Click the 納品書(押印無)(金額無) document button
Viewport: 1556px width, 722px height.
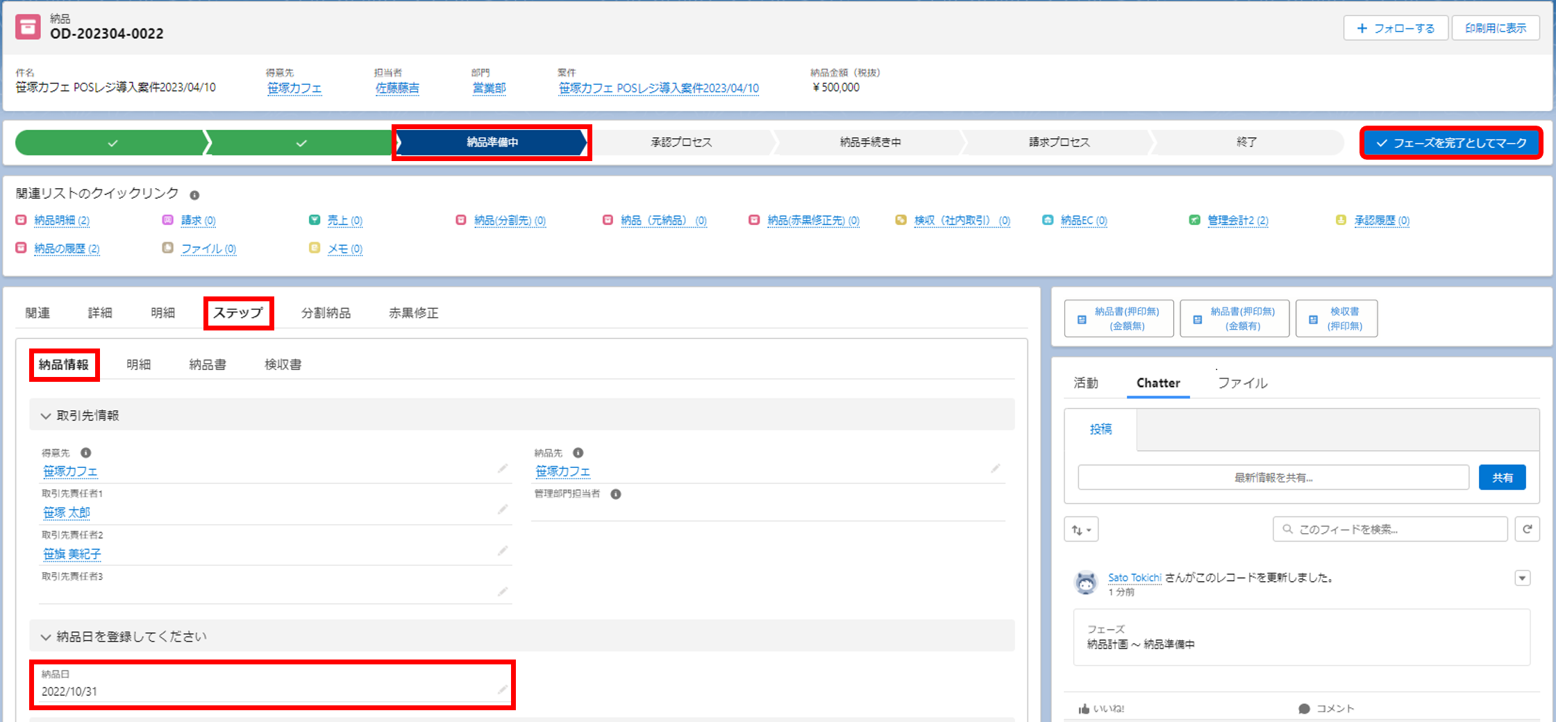(x=1119, y=319)
